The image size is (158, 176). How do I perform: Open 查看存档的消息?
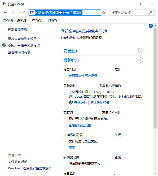(19, 52)
